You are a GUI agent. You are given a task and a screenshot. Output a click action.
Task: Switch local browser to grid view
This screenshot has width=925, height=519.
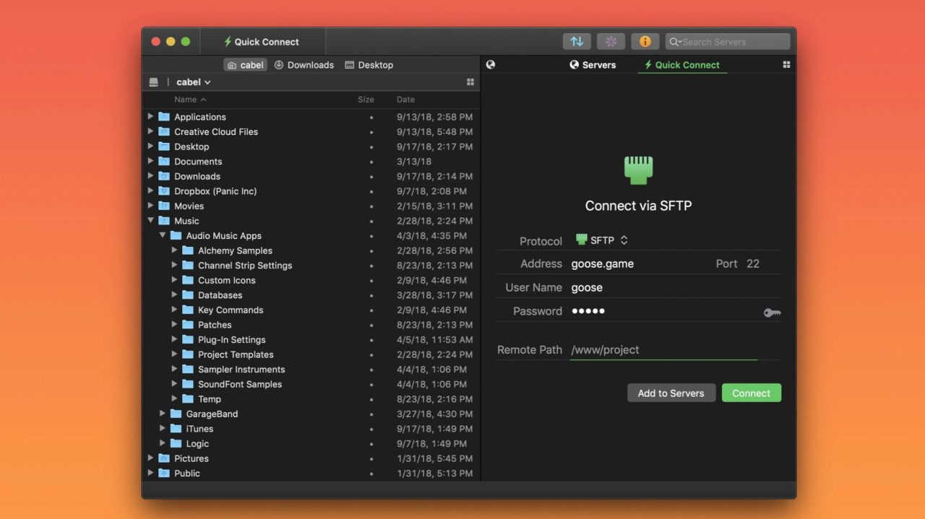pos(470,82)
